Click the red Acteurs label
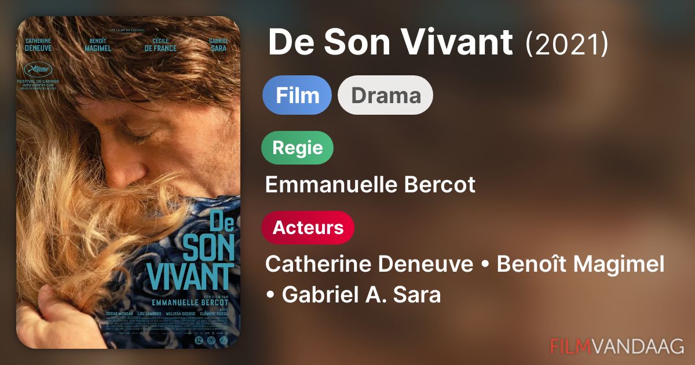The image size is (695, 365). coord(308,228)
